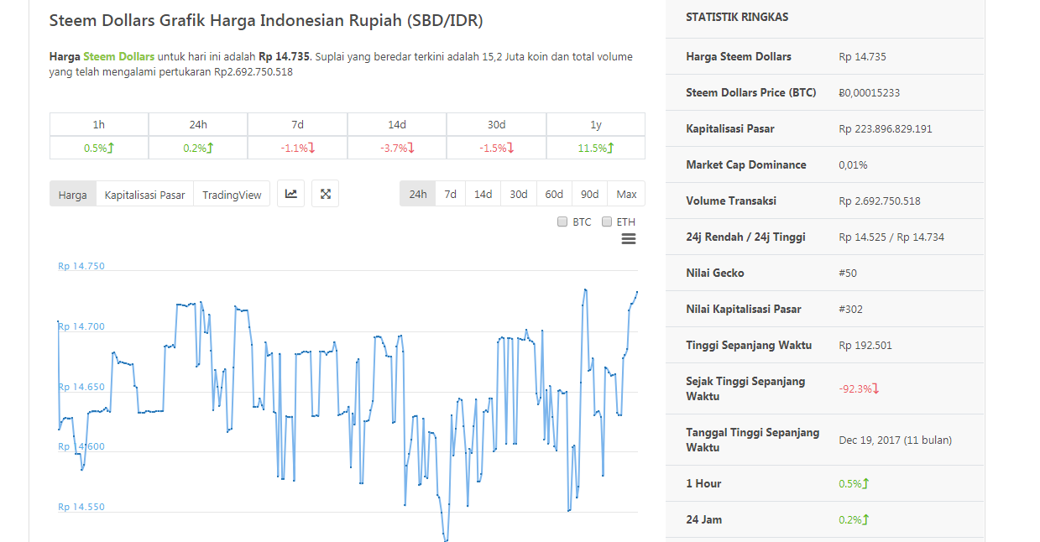
Task: Click market cap value Rp 223.896.829.191
Action: click(886, 128)
